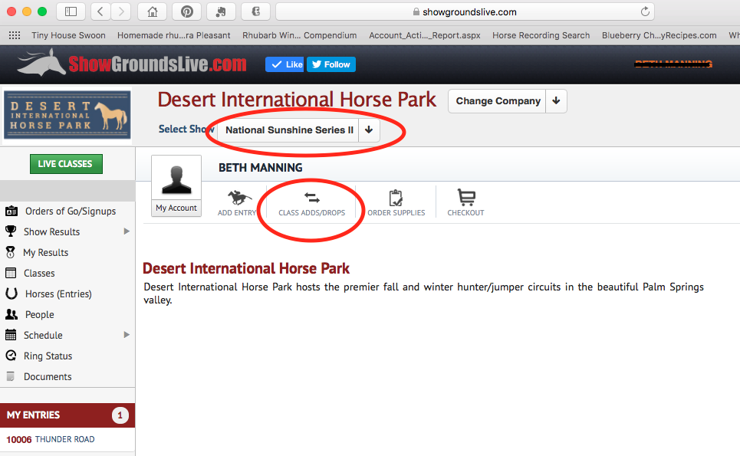Click Change Company button
This screenshot has width=740, height=456.
point(498,101)
